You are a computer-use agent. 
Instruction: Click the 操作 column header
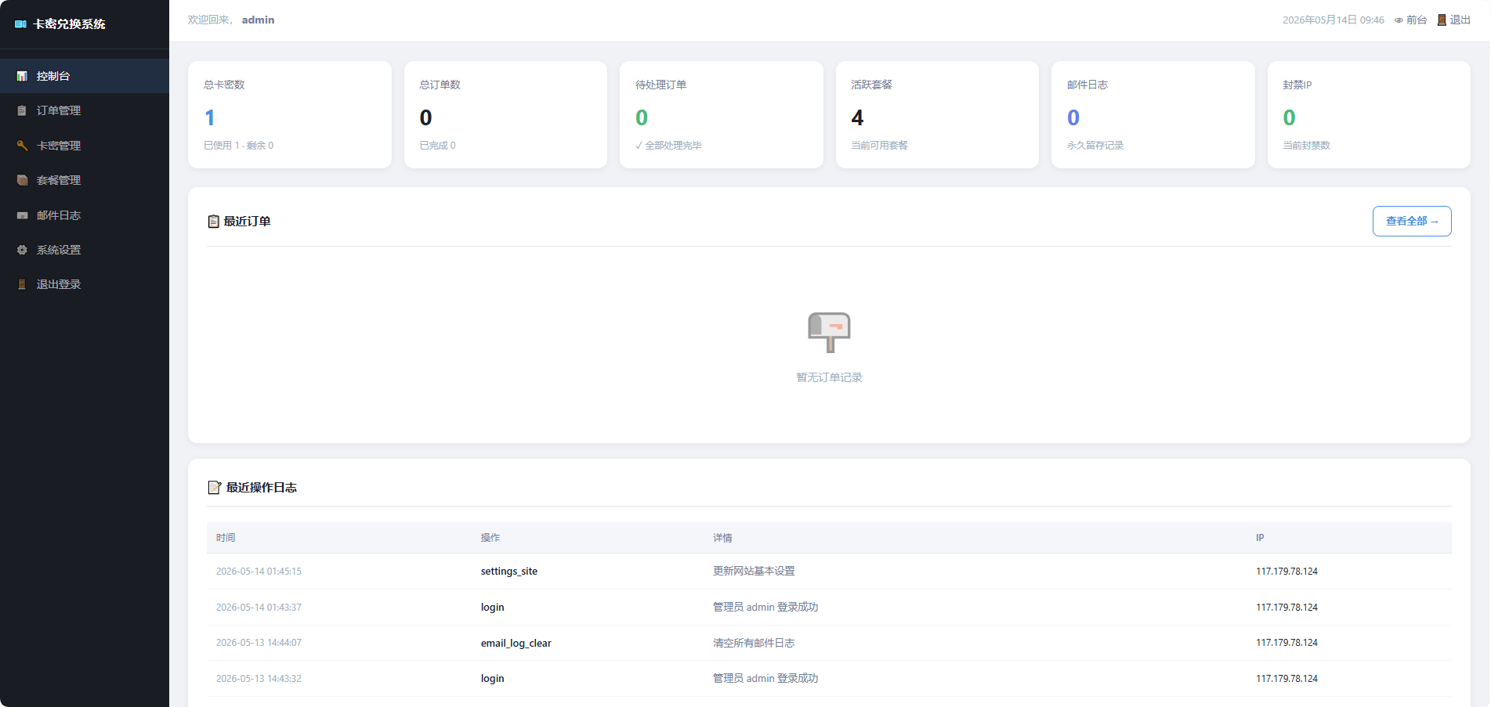tap(490, 538)
